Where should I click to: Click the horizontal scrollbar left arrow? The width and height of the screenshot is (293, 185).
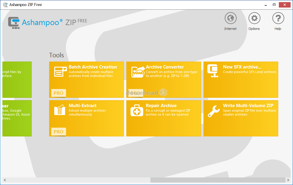pyautogui.click(x=5, y=180)
